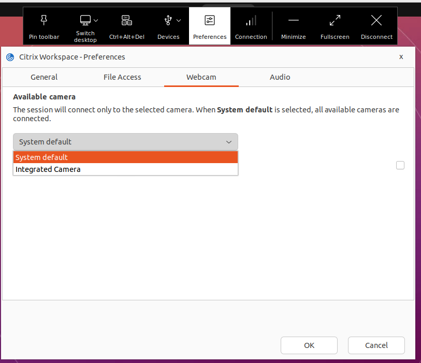Choose Integrated Camera in camera list

click(125, 169)
